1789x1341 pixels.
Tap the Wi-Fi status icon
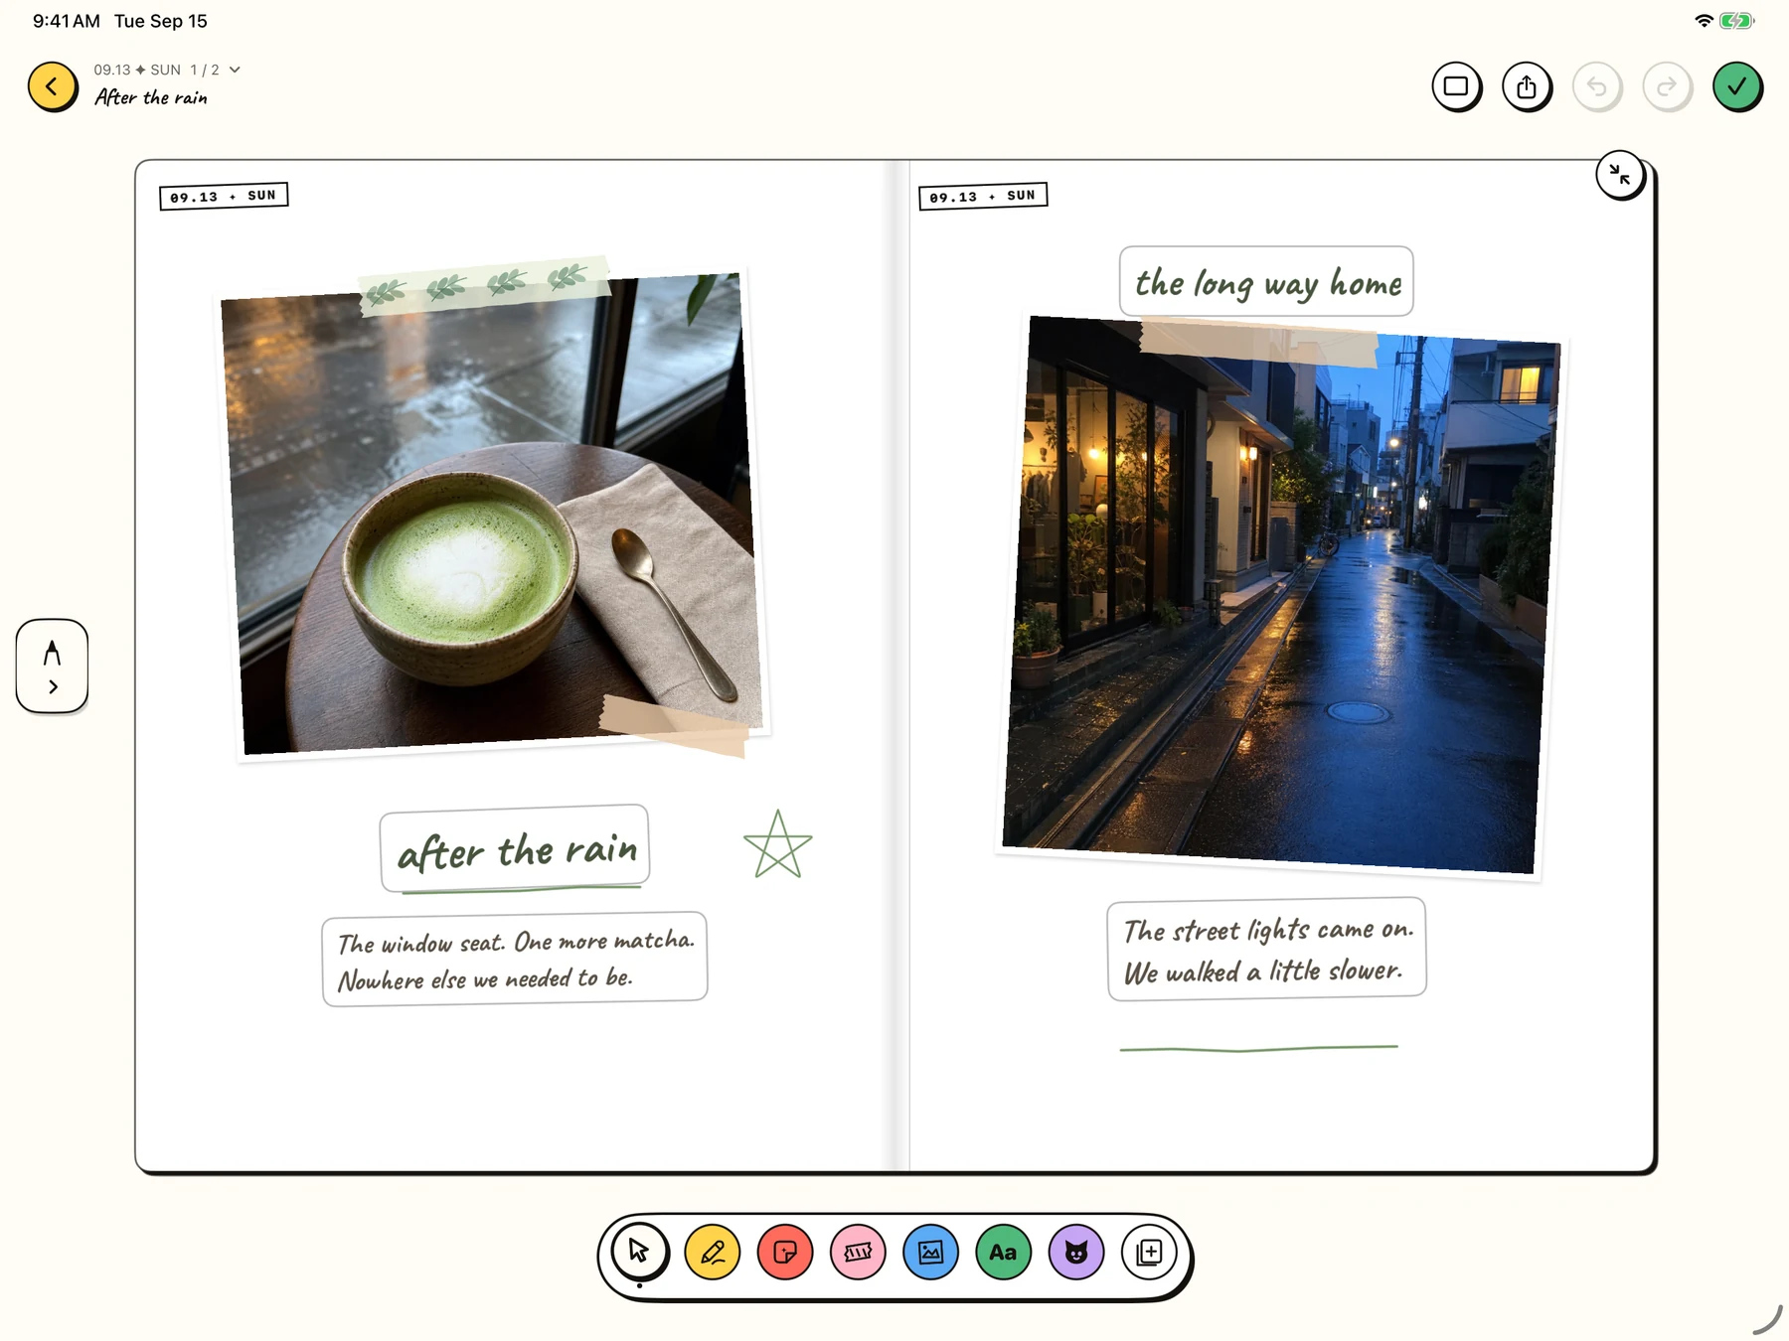[x=1704, y=21]
